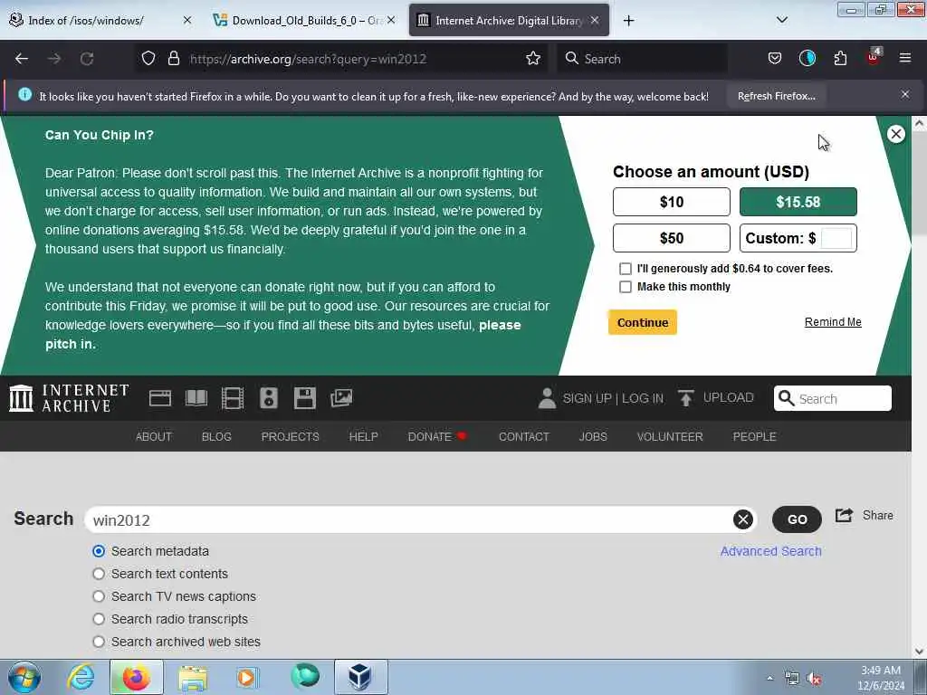Choose the $50 donation amount
Screen dimensions: 927x695
tap(672, 238)
